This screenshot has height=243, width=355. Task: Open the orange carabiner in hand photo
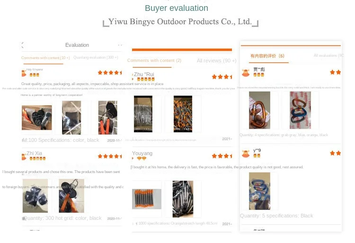click(259, 110)
